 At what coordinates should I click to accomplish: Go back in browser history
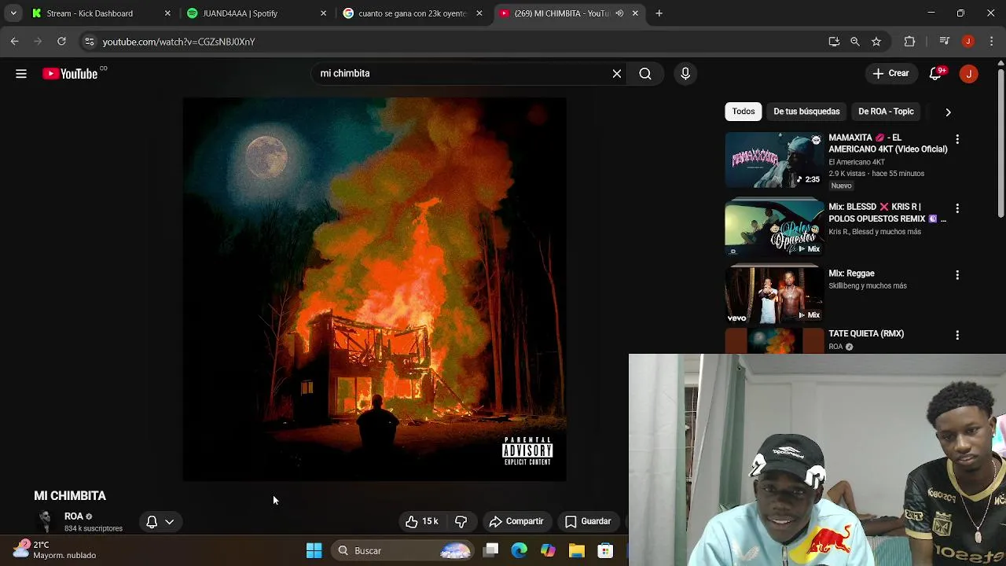click(15, 42)
